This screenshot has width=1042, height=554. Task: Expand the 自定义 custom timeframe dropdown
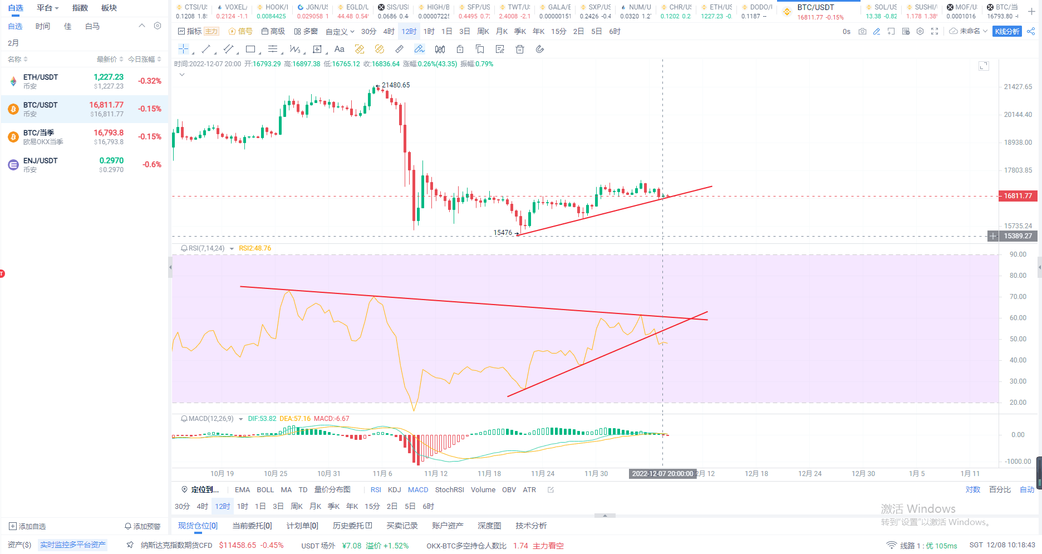340,31
